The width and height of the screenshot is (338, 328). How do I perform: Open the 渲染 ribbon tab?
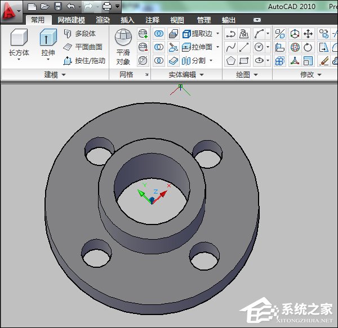coord(103,20)
